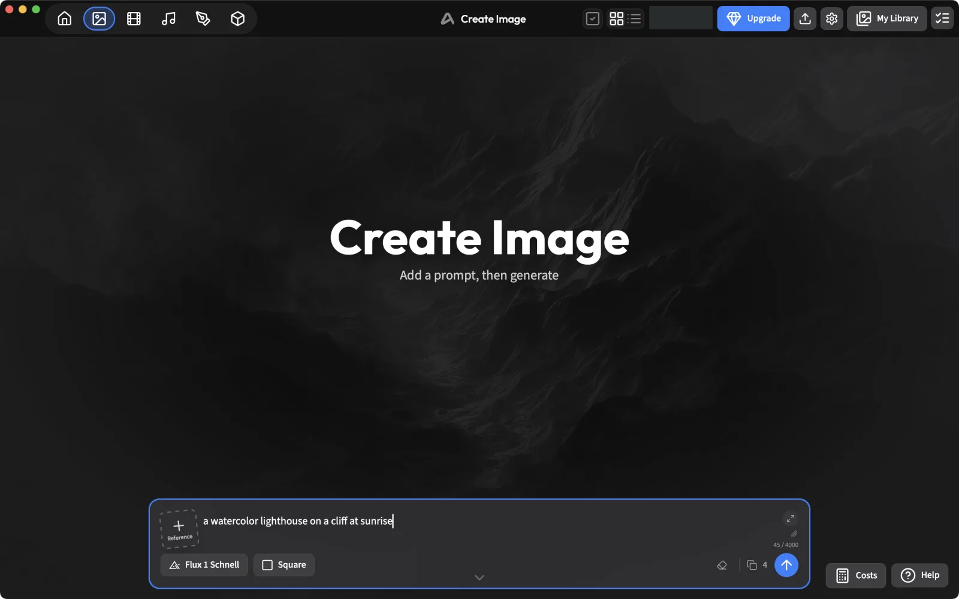Change the image count of 4
959x599 pixels.
point(757,565)
